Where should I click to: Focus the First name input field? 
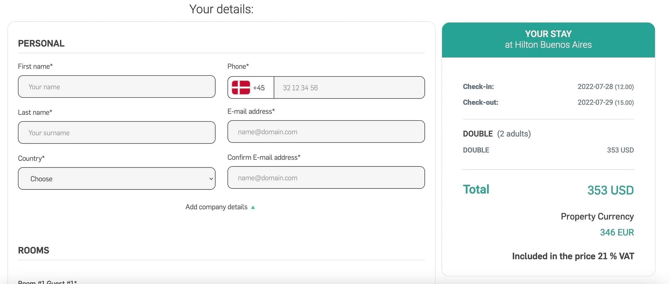coord(117,87)
